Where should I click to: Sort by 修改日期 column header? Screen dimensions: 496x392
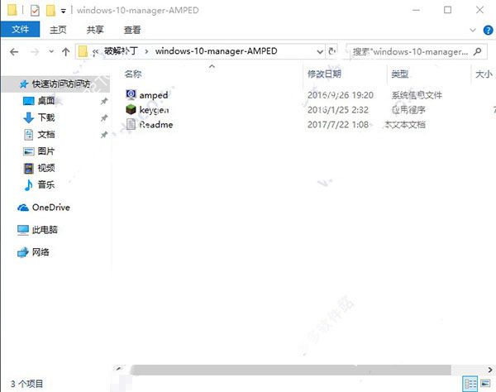point(324,74)
